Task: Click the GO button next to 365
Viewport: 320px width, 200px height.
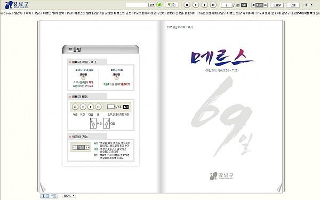Action: (x=244, y=5)
